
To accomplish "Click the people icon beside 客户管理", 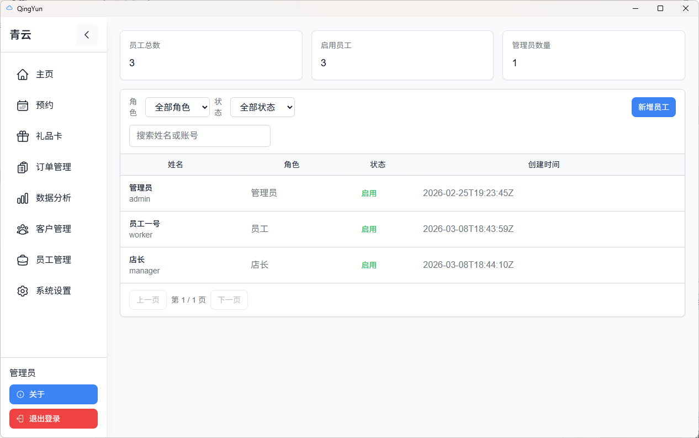I will (x=23, y=229).
